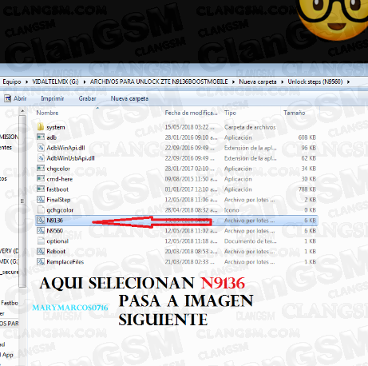The width and height of the screenshot is (368, 366).
Task: Select the fastboot application icon
Action: tap(41, 189)
